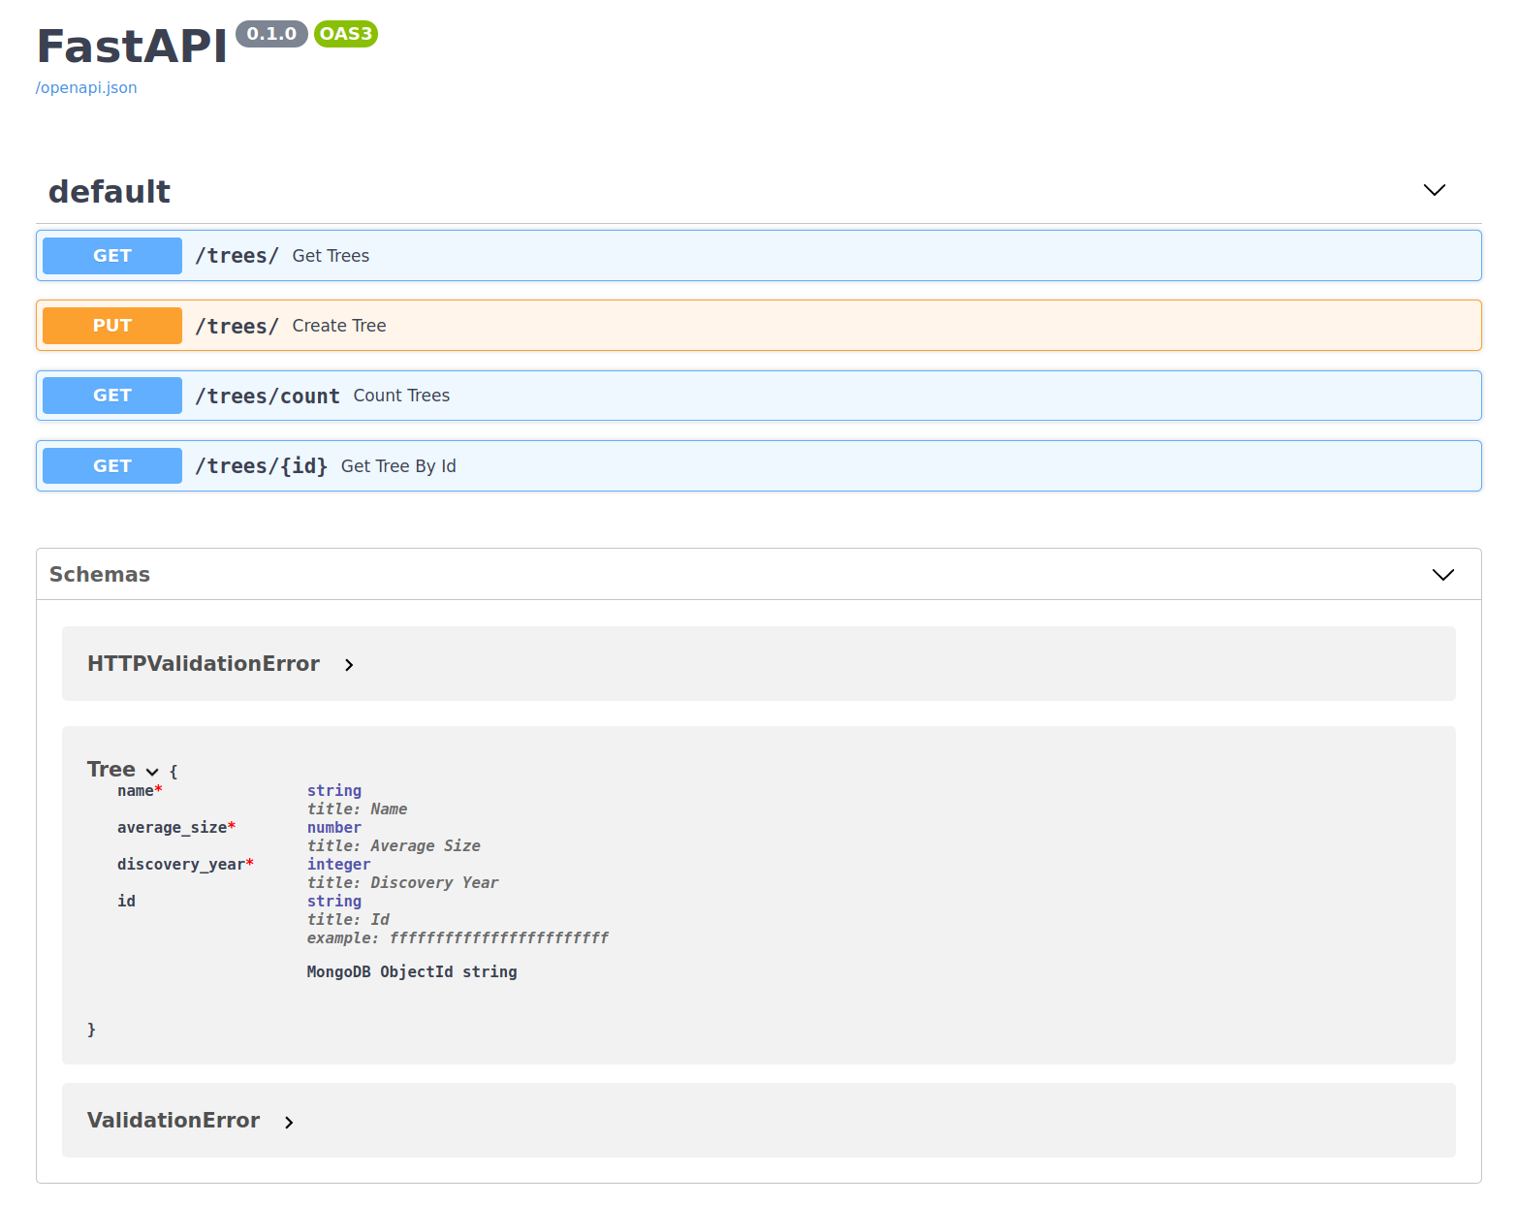Open the /trees/ path of Get Trees
Screen dimensions: 1517x1206
pyautogui.click(x=237, y=256)
